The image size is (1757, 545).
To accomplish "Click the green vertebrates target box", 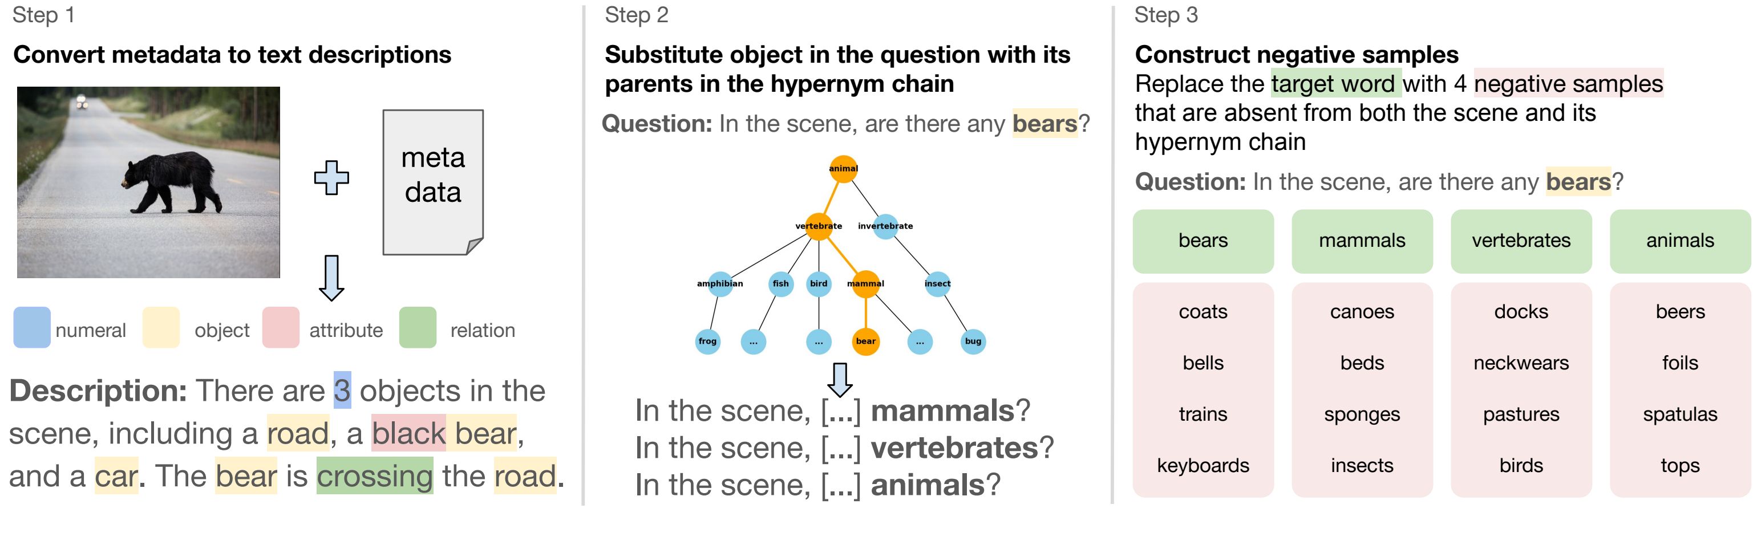I will point(1521,241).
